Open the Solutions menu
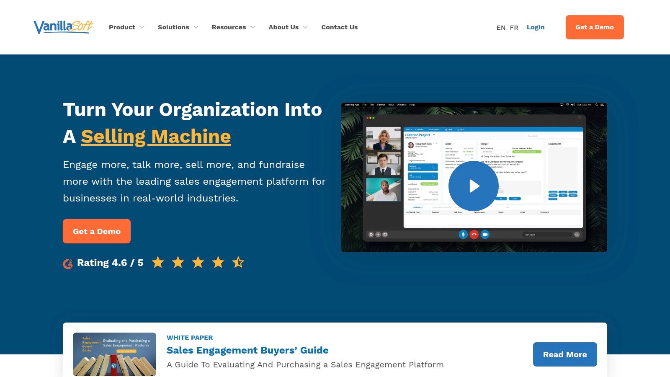 [x=173, y=27]
